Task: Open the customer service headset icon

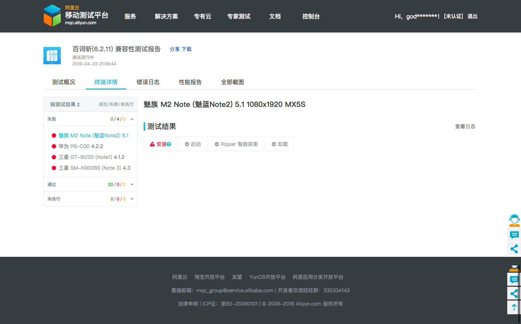Action: tap(514, 220)
